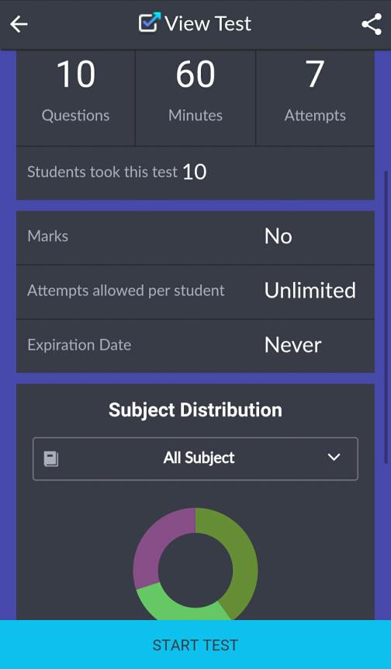Image resolution: width=391 pixels, height=669 pixels.
Task: Click the vertical scrollbar on right edge
Action: 386,318
